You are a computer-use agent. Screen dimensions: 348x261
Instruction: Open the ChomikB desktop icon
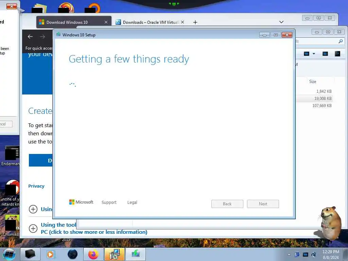click(11, 226)
